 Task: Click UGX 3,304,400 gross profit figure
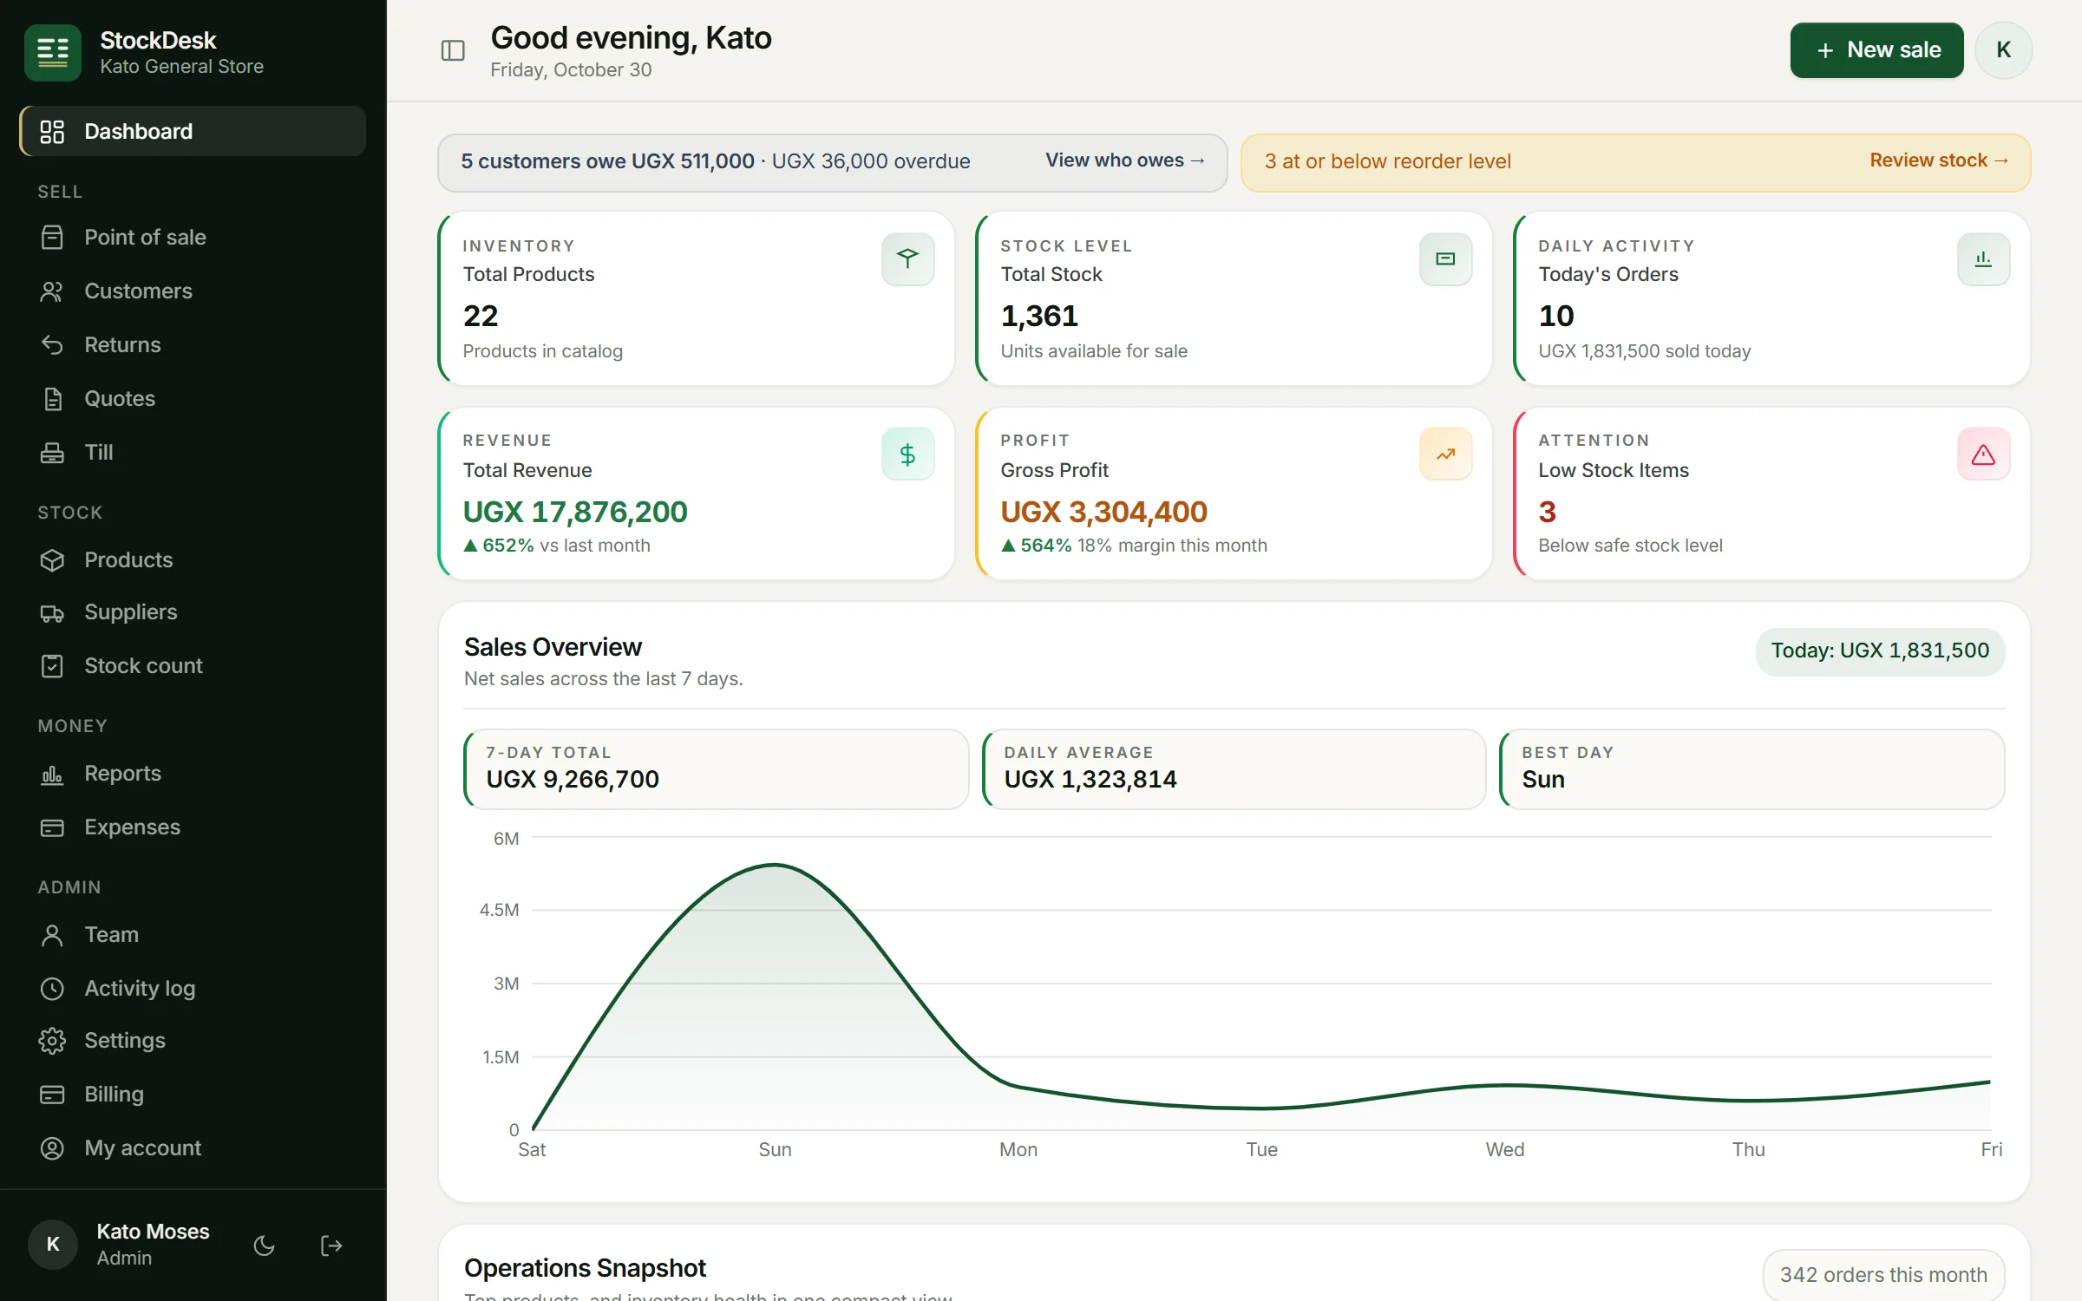(1103, 512)
